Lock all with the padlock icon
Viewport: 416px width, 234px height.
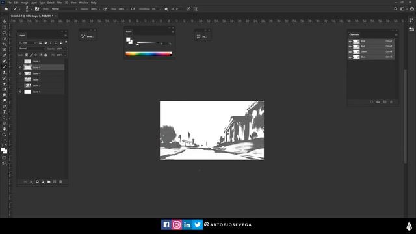pyautogui.click(x=45, y=55)
